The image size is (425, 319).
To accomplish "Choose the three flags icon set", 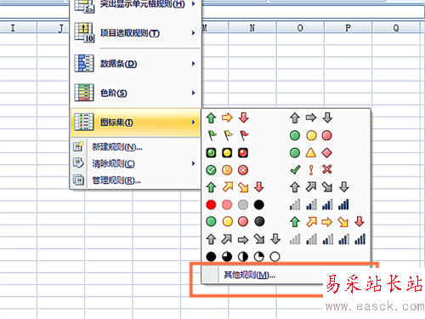I will coord(228,135).
